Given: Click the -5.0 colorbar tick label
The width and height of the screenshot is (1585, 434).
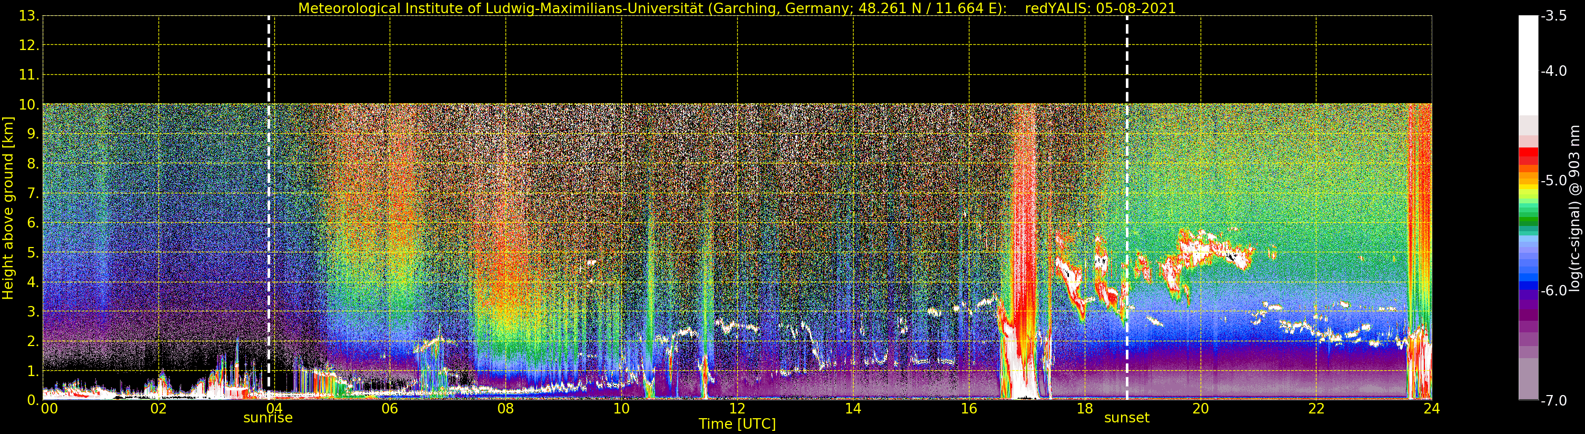Looking at the screenshot, I should [1553, 180].
